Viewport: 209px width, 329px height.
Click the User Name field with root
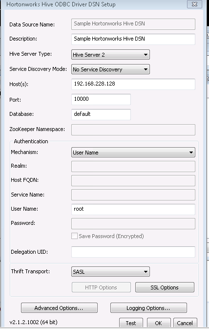click(x=133, y=209)
